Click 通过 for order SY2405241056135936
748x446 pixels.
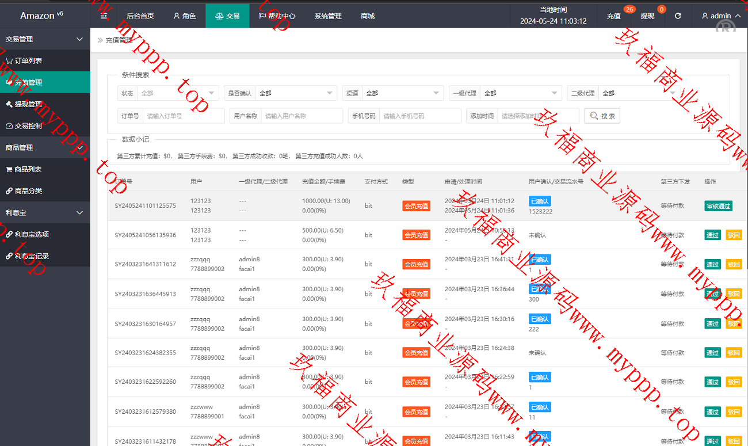712,235
